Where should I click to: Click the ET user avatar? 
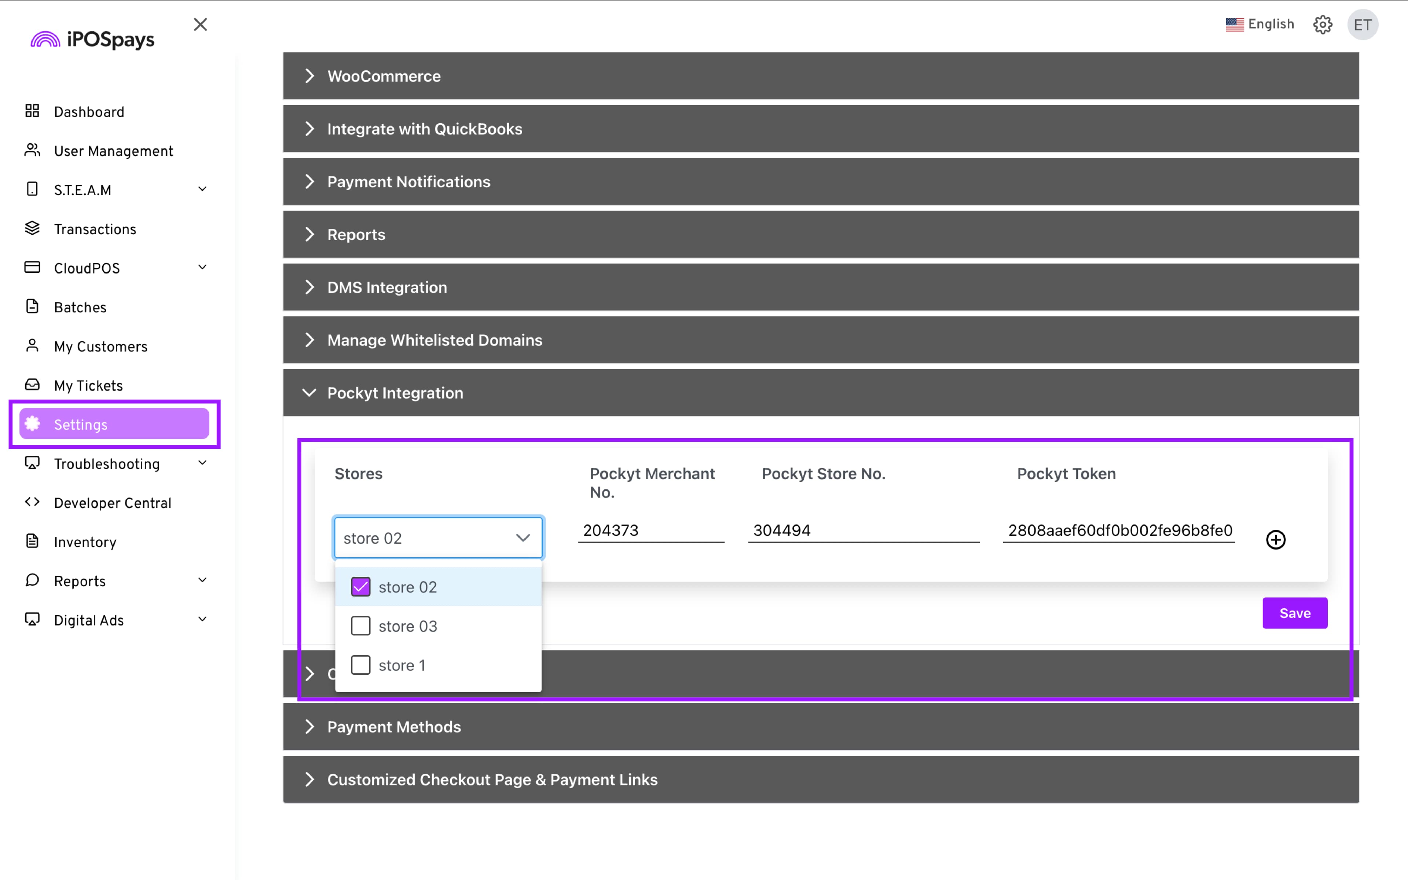pos(1362,25)
